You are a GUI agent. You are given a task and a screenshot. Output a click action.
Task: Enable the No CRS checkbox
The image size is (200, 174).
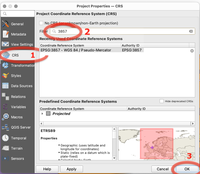[x=41, y=23]
